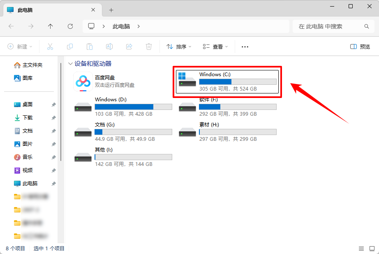Click 8 个项目 in status bar
The width and height of the screenshot is (379, 254).
point(15,248)
